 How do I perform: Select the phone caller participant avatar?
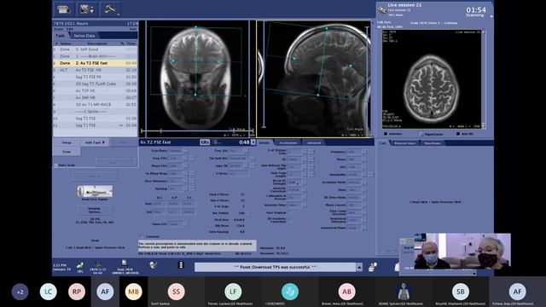pyautogui.click(x=290, y=292)
